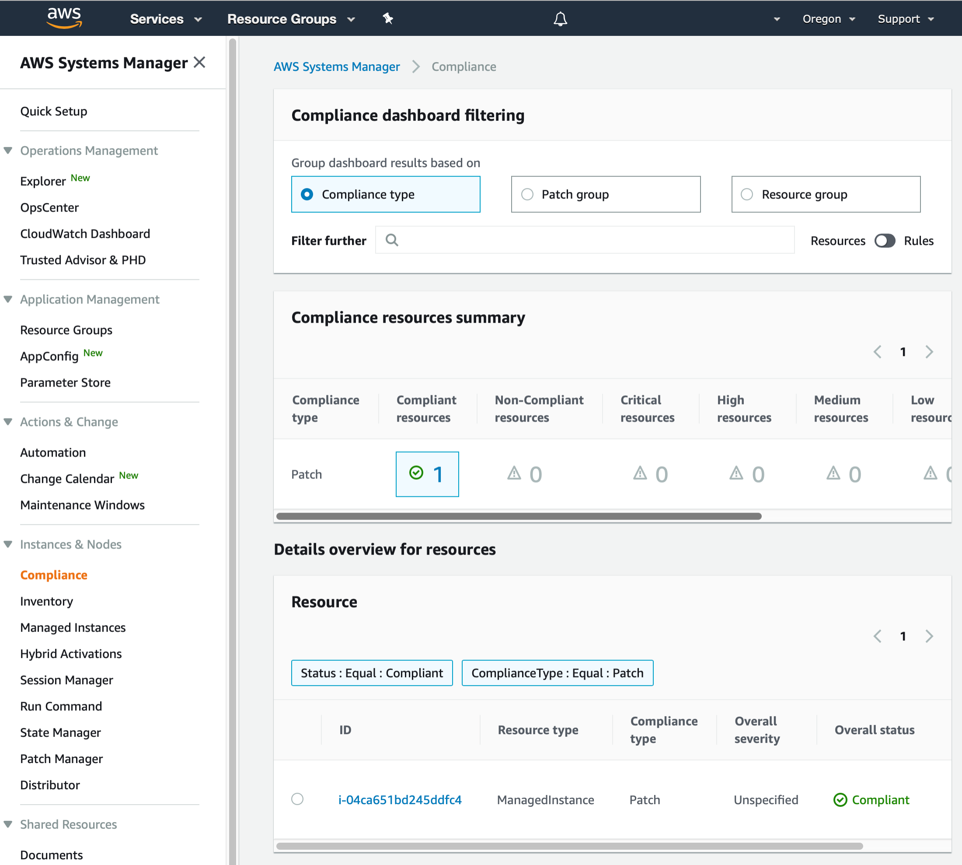Open Patch Manager in the sidebar
The width and height of the screenshot is (962, 865).
coord(61,759)
